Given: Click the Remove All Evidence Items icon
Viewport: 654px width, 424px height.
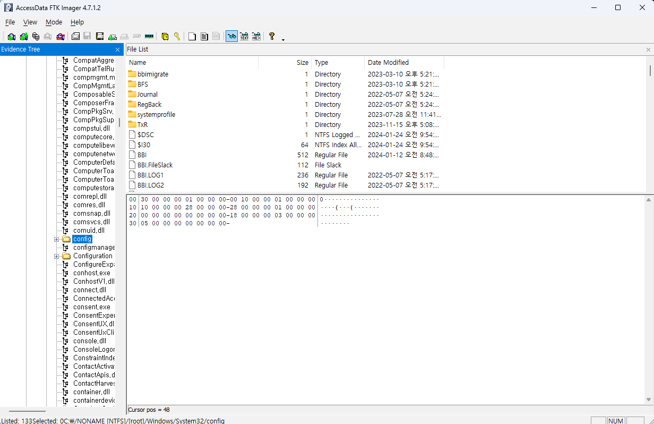Looking at the screenshot, I should point(60,36).
